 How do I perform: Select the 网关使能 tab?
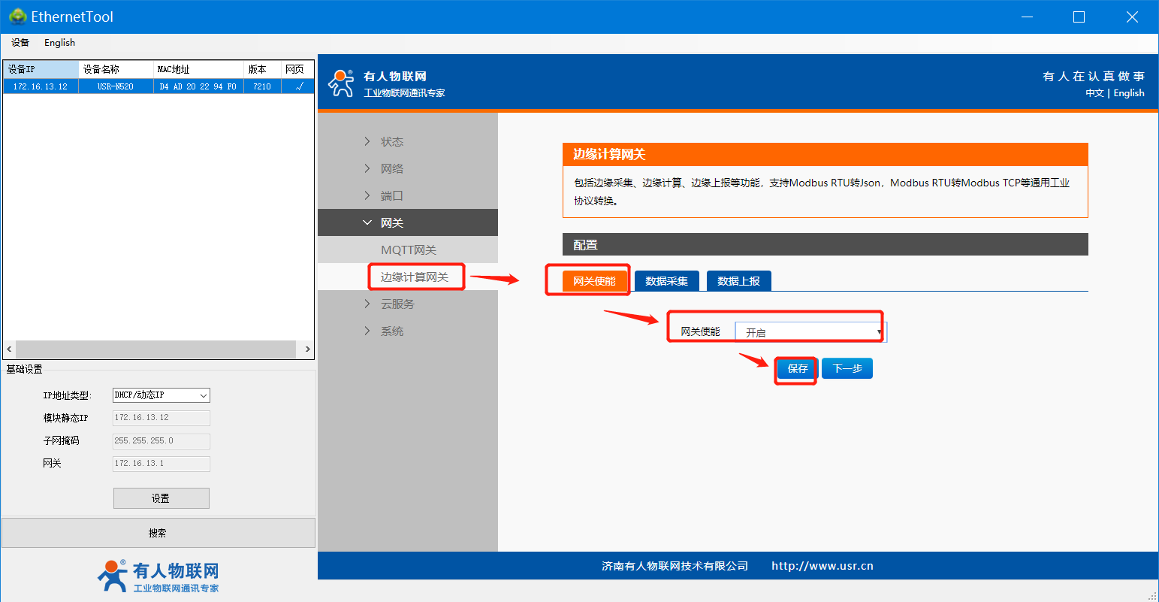594,281
